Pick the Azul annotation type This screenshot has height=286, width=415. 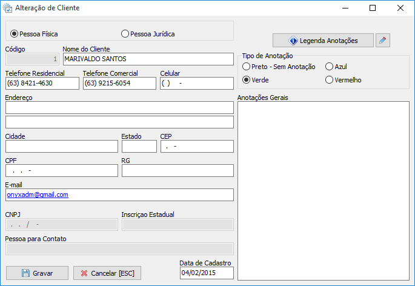tap(330, 66)
